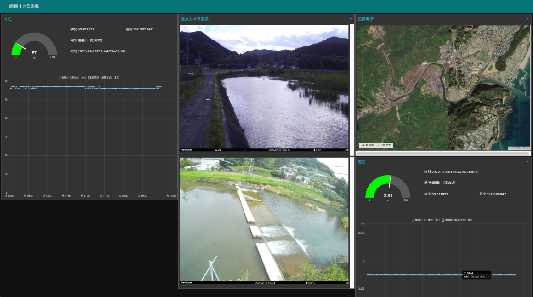Collapse the 電圧 panel

[x=527, y=162]
